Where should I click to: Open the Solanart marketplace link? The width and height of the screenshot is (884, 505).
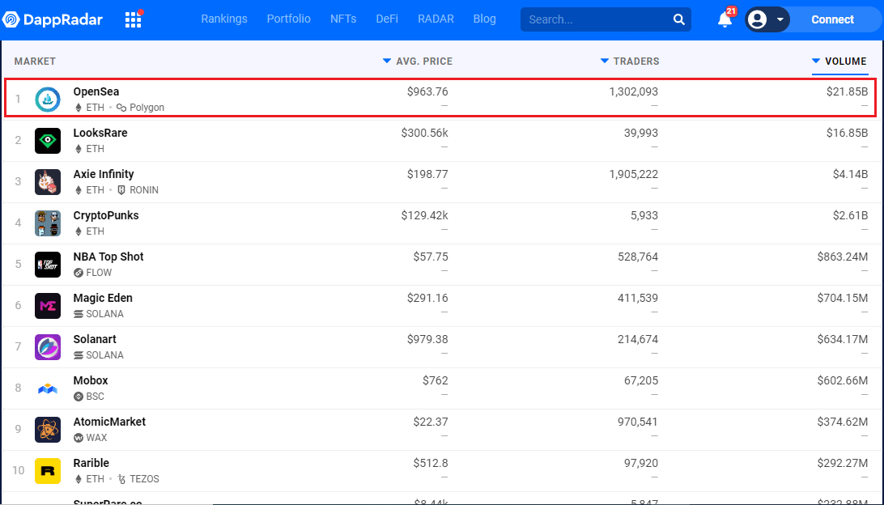click(96, 339)
